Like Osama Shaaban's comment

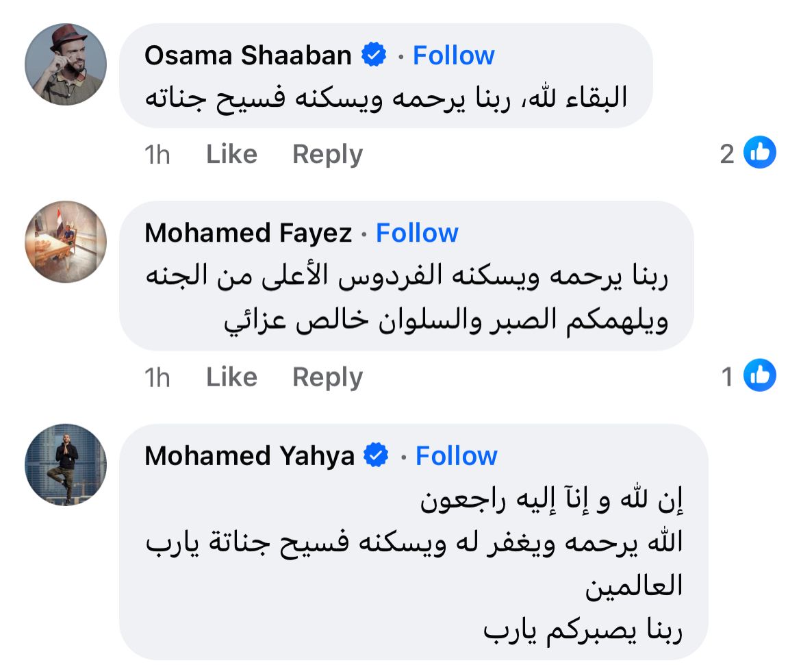(231, 154)
